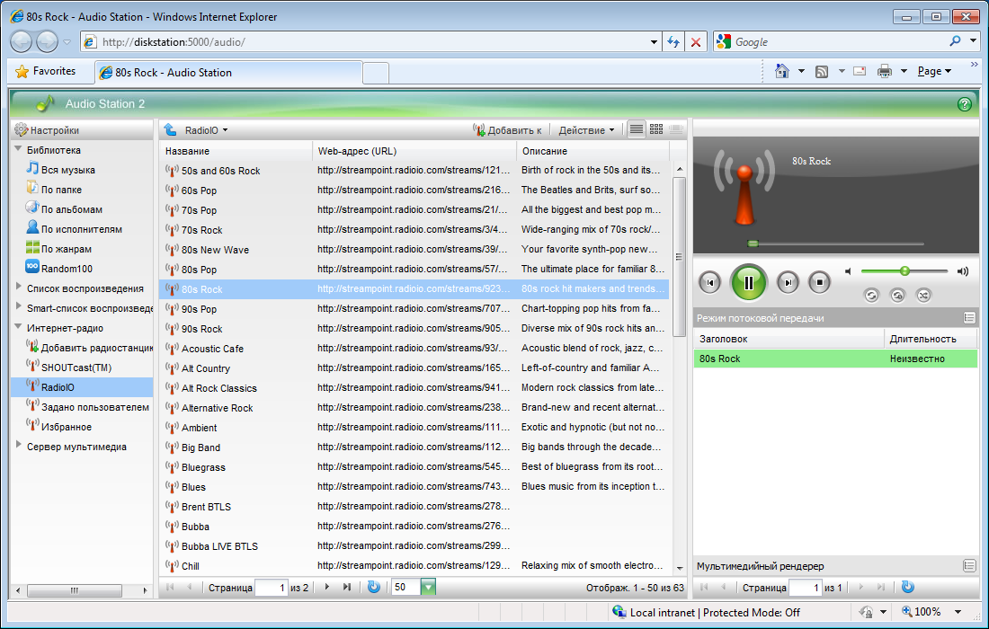
Task: Toggle the repeat all mode icon
Action: pyautogui.click(x=871, y=295)
